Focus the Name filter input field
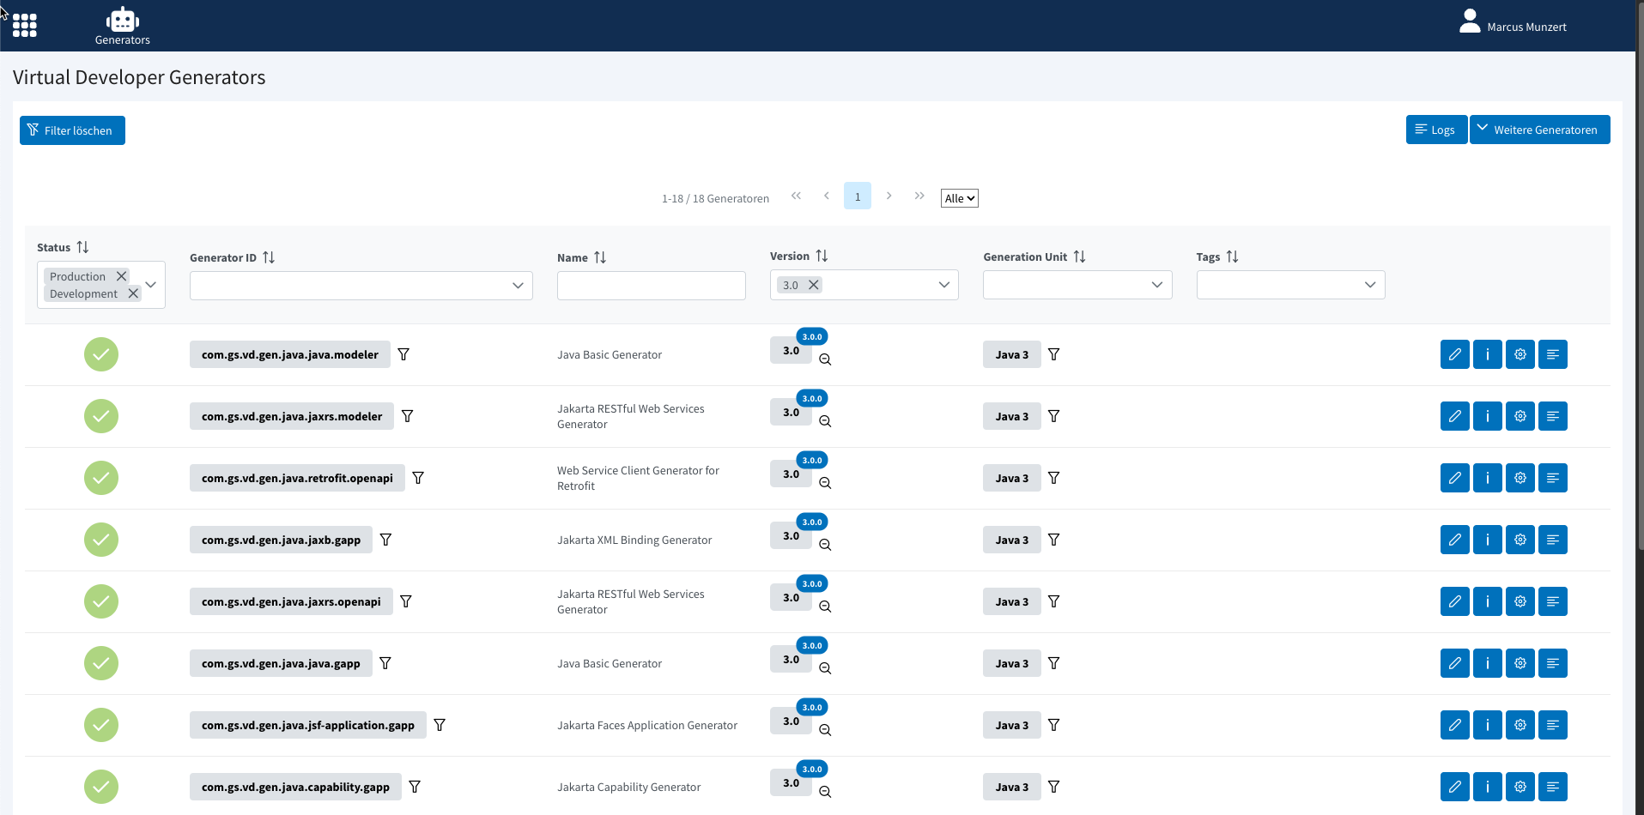This screenshot has height=815, width=1644. tap(651, 286)
